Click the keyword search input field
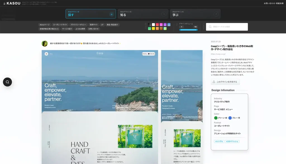Screen dimensions: 286x164 point(227,27)
